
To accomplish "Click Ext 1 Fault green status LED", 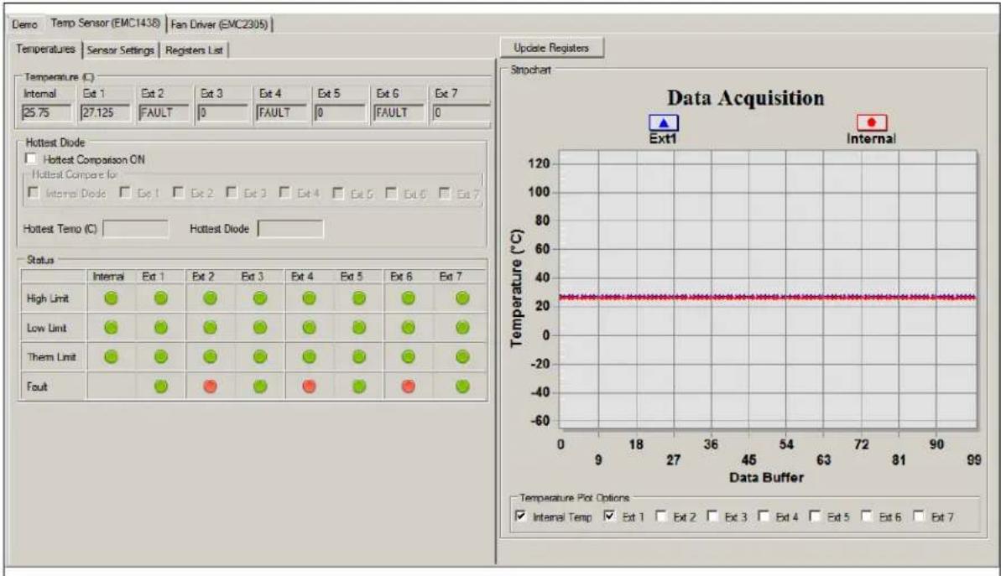I will coord(161,386).
